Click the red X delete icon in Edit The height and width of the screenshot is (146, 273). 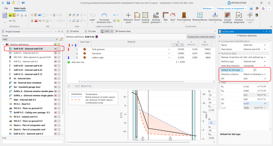[36, 21]
